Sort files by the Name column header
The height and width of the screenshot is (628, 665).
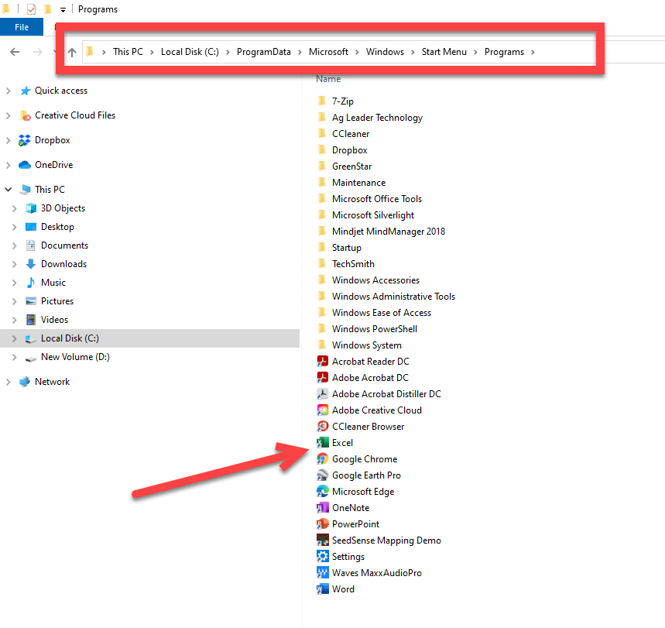click(328, 78)
